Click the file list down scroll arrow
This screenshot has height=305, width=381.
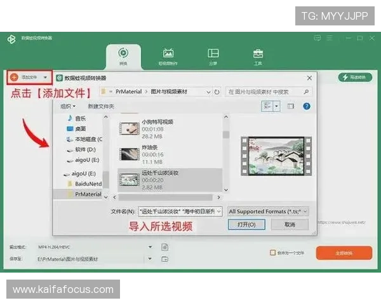click(x=226, y=190)
